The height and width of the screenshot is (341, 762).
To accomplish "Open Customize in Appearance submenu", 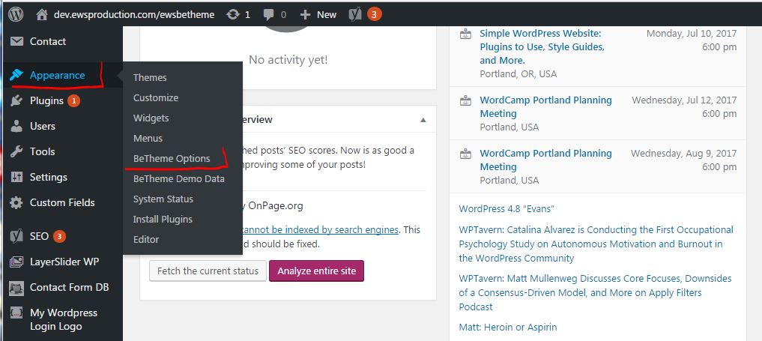I will pos(156,98).
